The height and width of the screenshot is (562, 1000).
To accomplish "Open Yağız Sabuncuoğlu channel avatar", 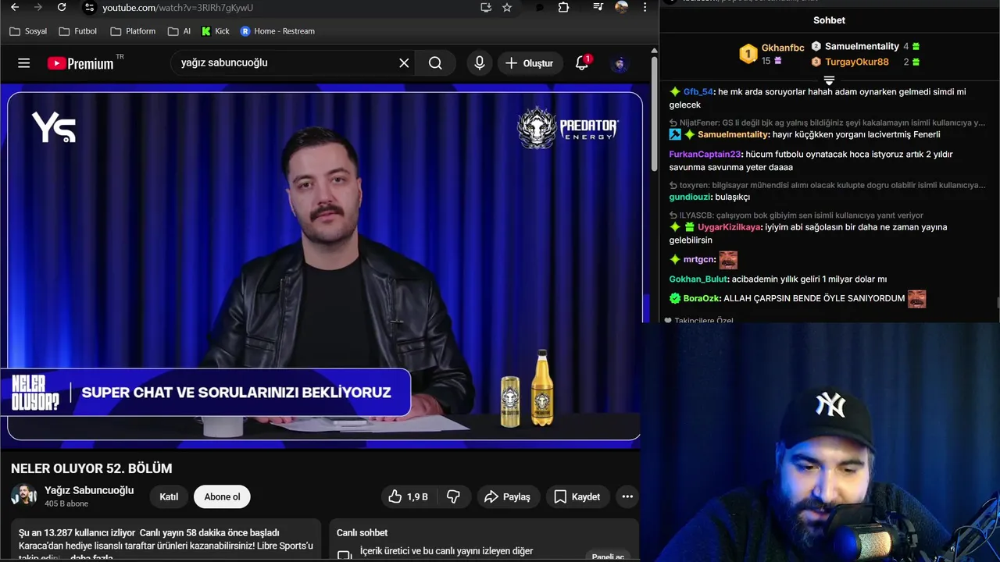I will click(x=23, y=496).
